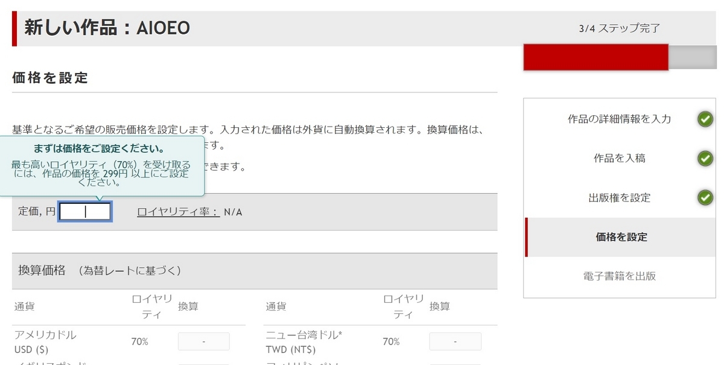724x365 pixels.
Task: Select 価格を設定 step
Action: click(621, 237)
